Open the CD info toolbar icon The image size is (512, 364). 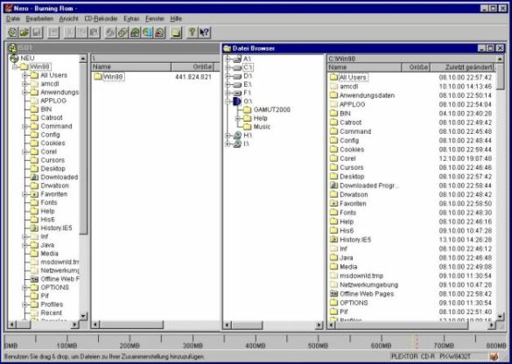click(135, 32)
